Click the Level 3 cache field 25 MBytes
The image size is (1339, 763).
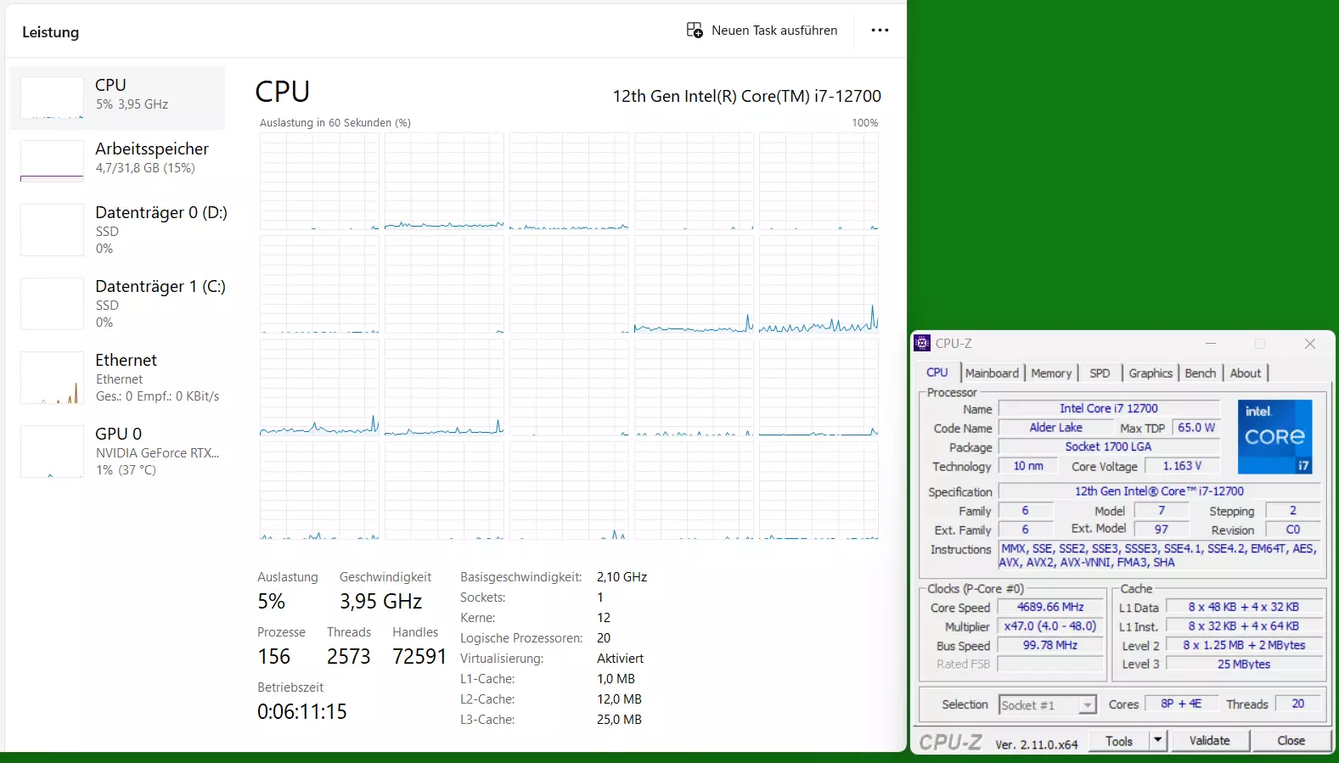[x=1244, y=664]
